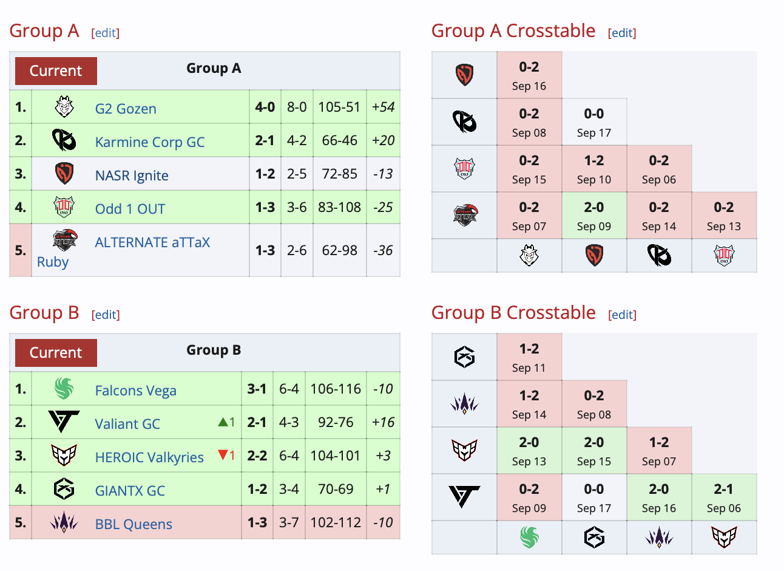Click the 2-1 Sep 06 cell in Group B crosstable
784x571 pixels.
pos(724,497)
